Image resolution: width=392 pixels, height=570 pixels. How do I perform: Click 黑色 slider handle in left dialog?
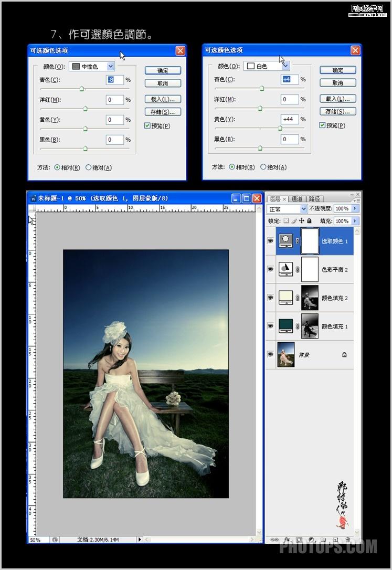[85, 149]
